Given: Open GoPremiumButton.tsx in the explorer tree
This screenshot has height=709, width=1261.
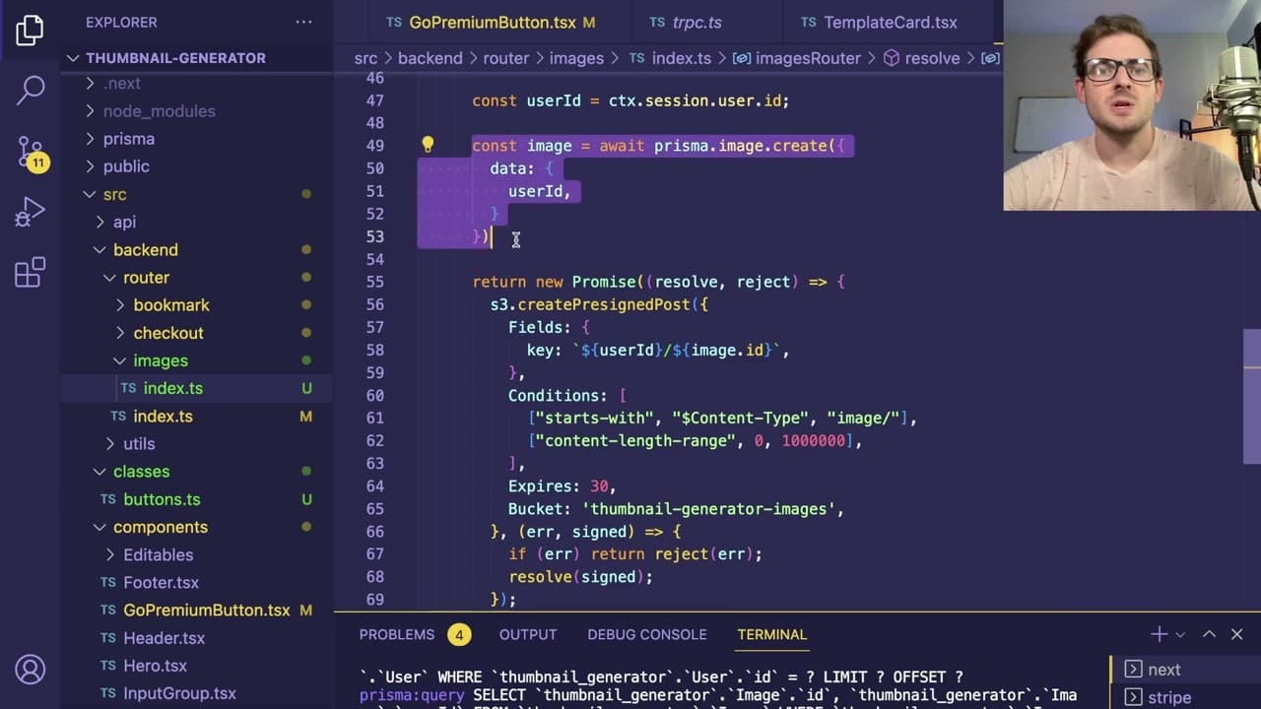Looking at the screenshot, I should pyautogui.click(x=197, y=611).
